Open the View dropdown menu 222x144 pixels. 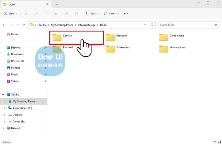110,13
